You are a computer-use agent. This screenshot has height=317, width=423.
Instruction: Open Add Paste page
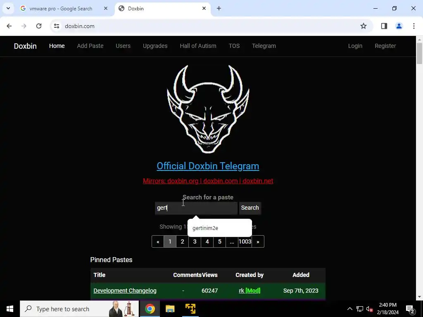(x=90, y=46)
